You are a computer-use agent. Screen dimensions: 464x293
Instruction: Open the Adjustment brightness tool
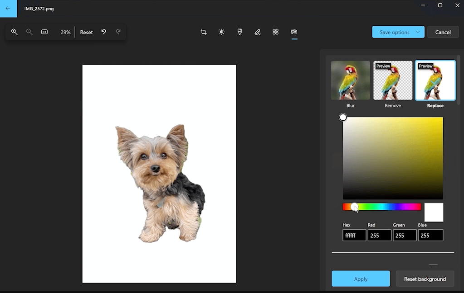tap(221, 32)
